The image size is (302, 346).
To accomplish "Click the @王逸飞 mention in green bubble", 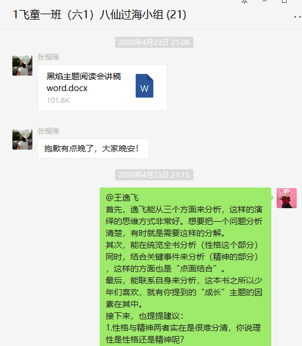I will pos(122,198).
